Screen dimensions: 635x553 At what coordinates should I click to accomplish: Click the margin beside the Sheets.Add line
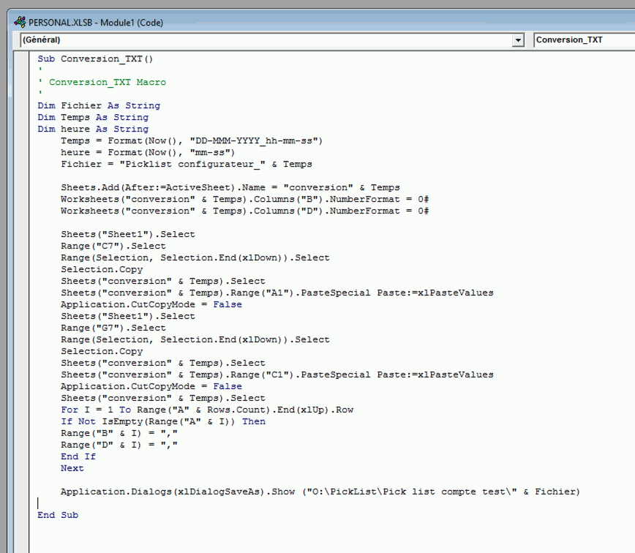click(x=23, y=187)
